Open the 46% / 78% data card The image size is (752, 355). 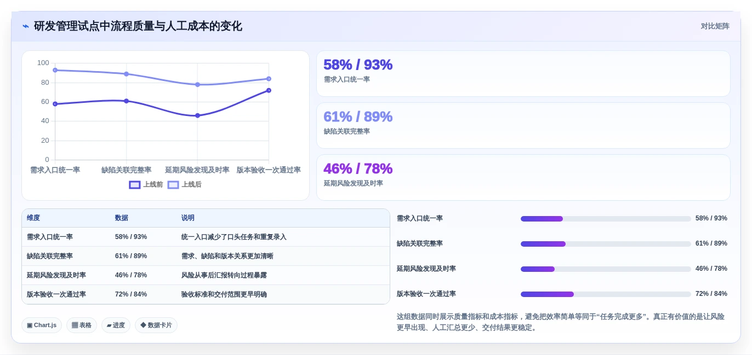point(523,178)
